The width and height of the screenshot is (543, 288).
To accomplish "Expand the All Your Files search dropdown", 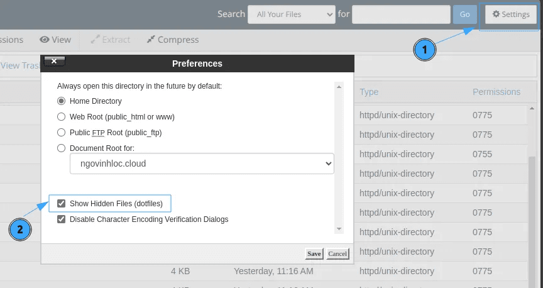I will 291,14.
